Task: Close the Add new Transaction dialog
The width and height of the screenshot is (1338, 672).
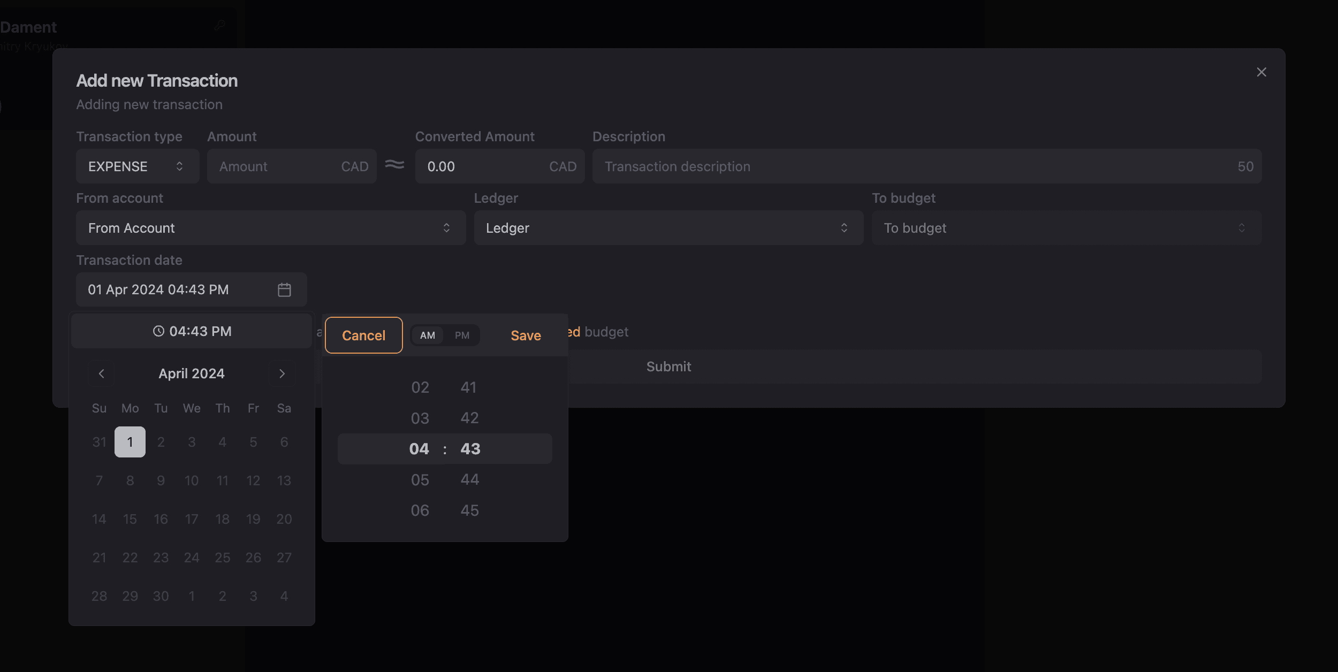Action: click(x=1261, y=72)
